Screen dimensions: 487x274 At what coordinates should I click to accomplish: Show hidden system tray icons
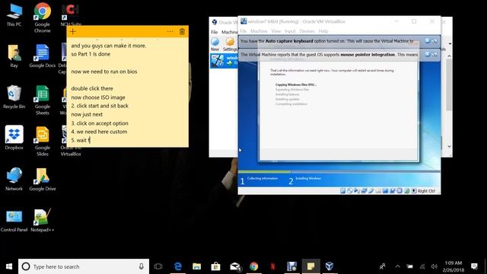point(397,266)
